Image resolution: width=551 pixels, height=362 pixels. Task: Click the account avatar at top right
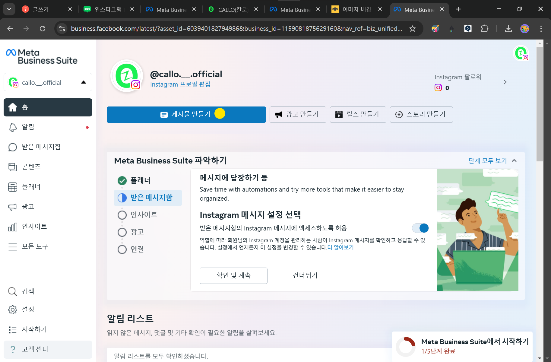pyautogui.click(x=521, y=53)
